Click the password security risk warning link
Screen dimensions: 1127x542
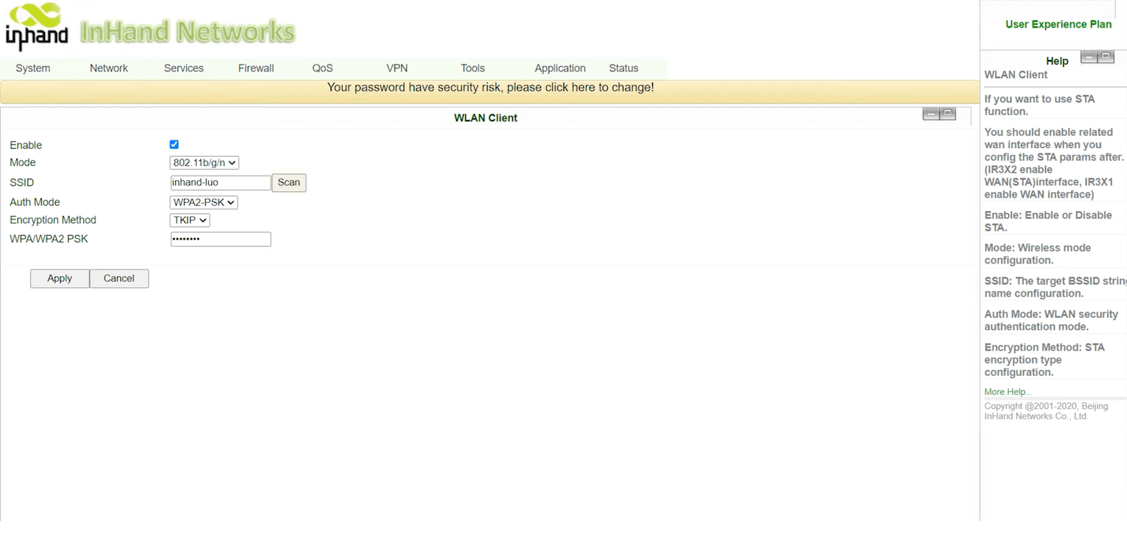[490, 88]
